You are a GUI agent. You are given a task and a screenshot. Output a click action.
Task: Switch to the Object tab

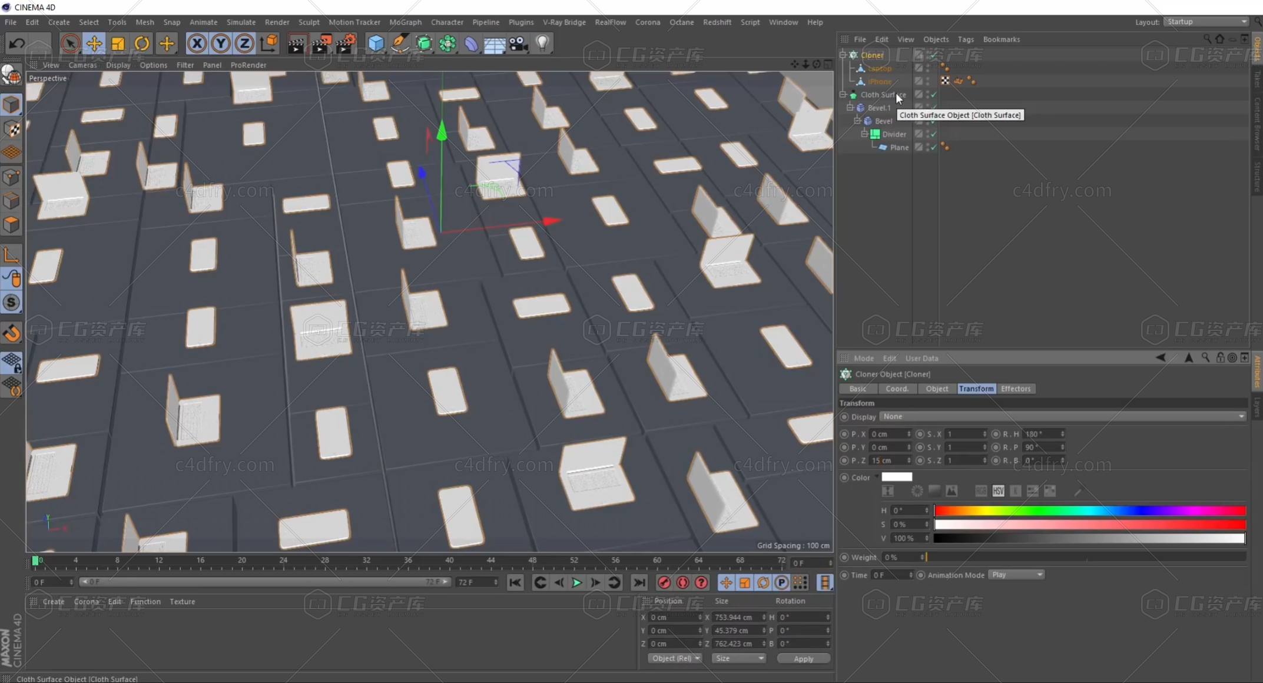click(937, 389)
